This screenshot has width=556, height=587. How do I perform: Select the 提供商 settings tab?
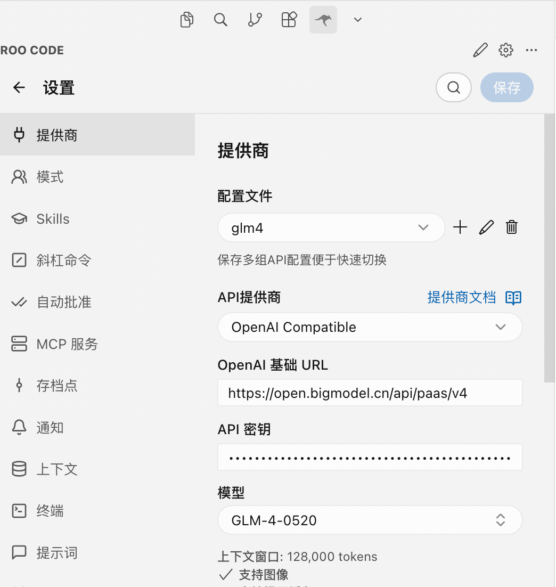click(x=97, y=135)
